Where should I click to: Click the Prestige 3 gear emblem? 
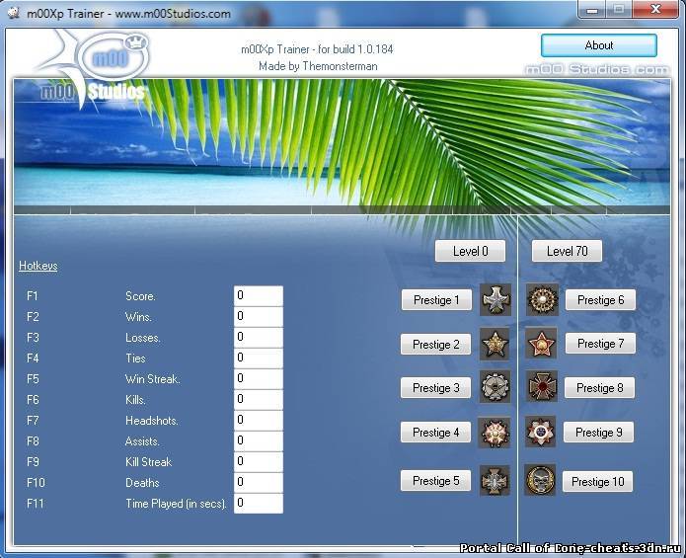[x=495, y=387]
